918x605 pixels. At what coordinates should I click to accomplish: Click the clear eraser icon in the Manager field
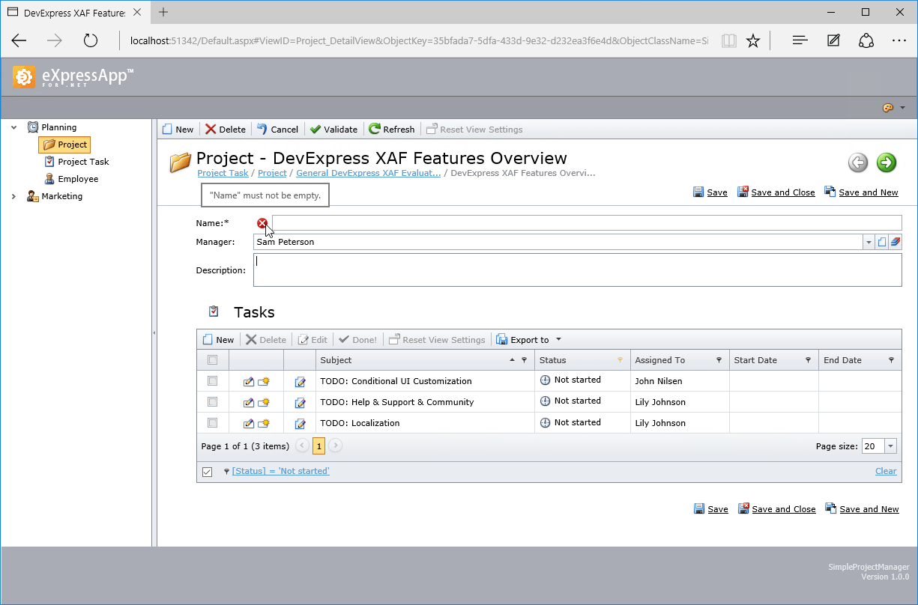896,242
